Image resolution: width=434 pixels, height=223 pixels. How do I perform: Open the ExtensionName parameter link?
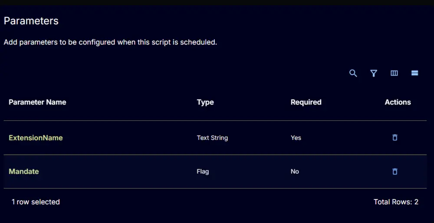(36, 138)
